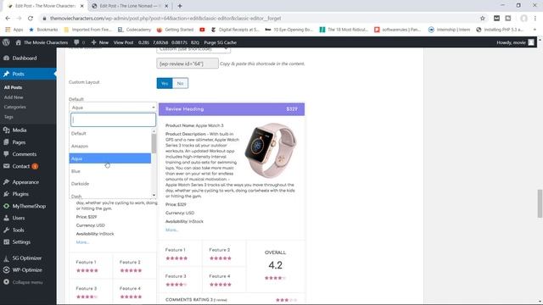Open Tags submenu item
Viewport: 543px width, 305px height.
pyautogui.click(x=8, y=117)
